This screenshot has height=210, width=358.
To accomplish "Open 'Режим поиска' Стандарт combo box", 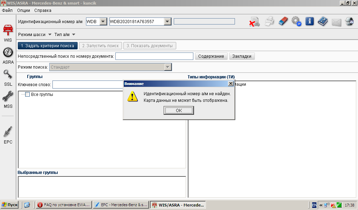I will 110,67.
